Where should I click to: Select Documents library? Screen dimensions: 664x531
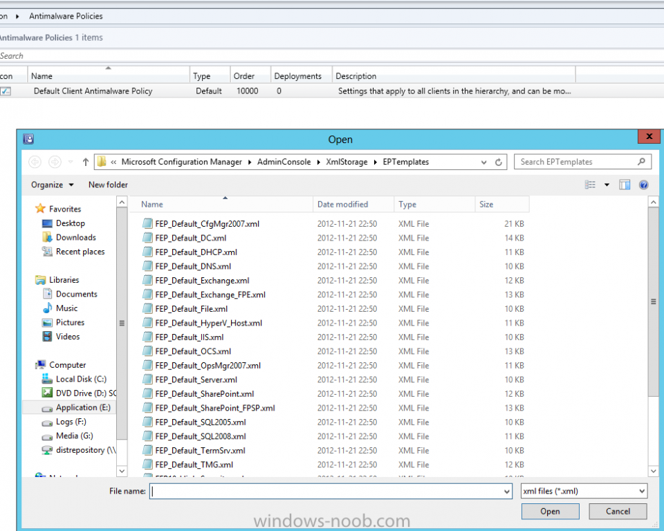70,294
